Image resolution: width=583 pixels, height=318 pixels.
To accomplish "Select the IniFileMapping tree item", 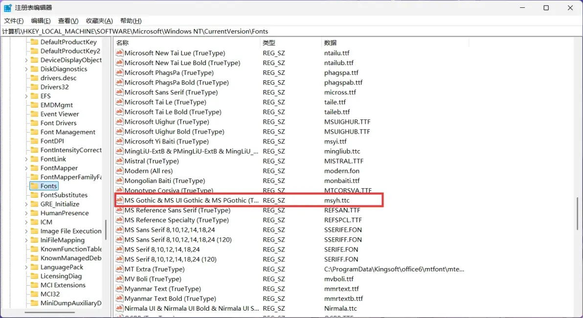I will coord(63,240).
